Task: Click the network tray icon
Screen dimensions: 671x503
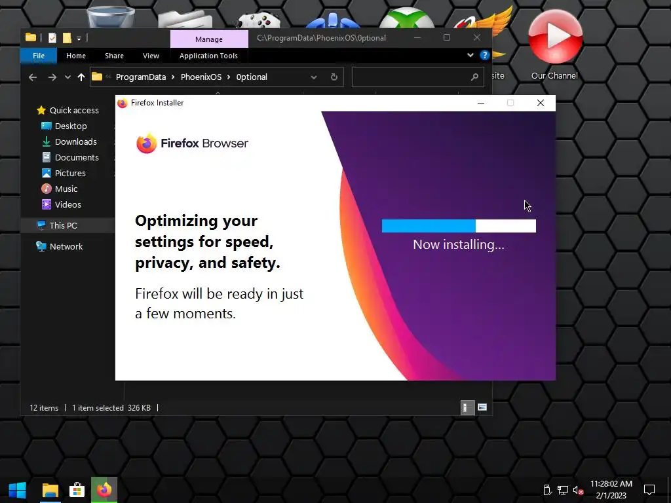Action: (x=562, y=490)
